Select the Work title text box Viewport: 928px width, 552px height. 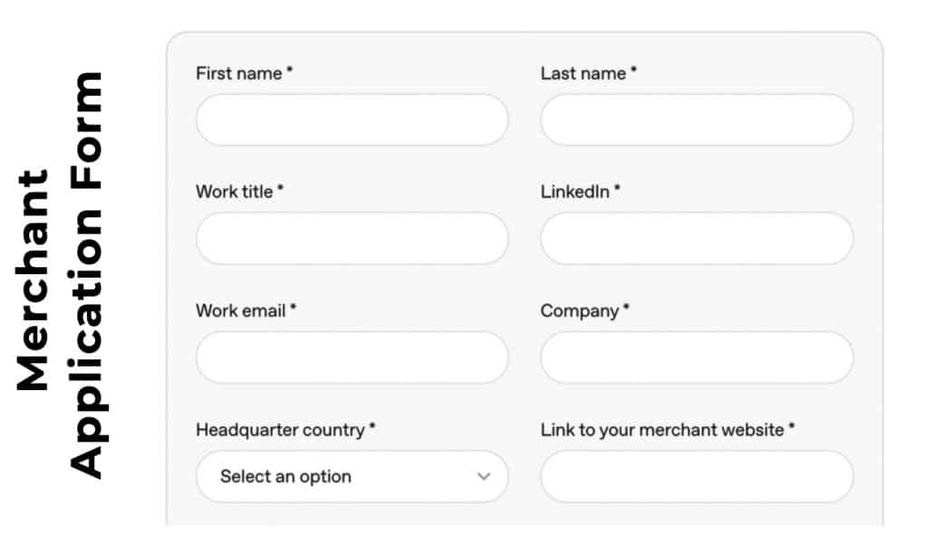(352, 239)
